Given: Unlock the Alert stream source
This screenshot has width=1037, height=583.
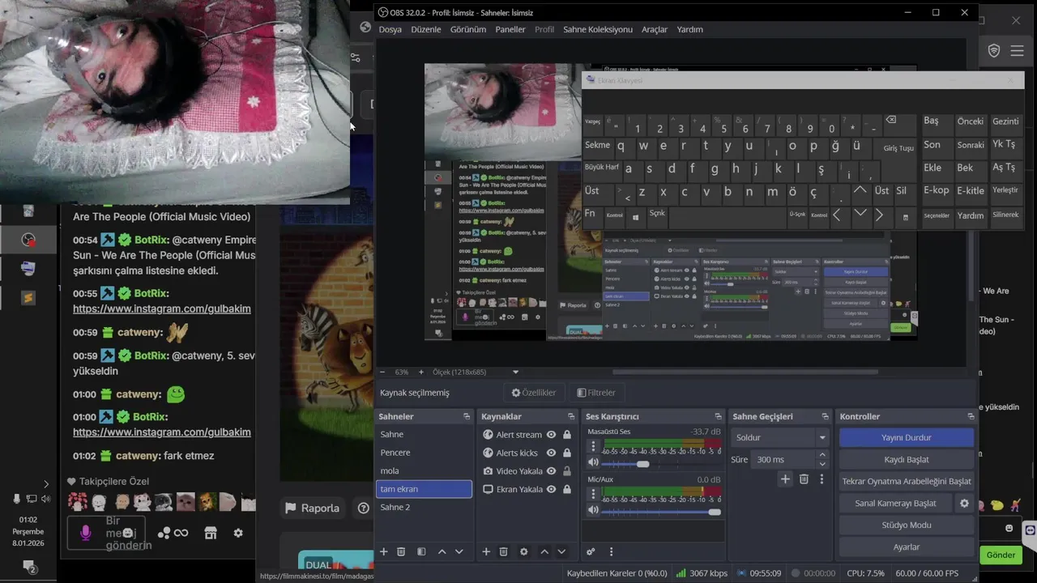Looking at the screenshot, I should click(566, 435).
